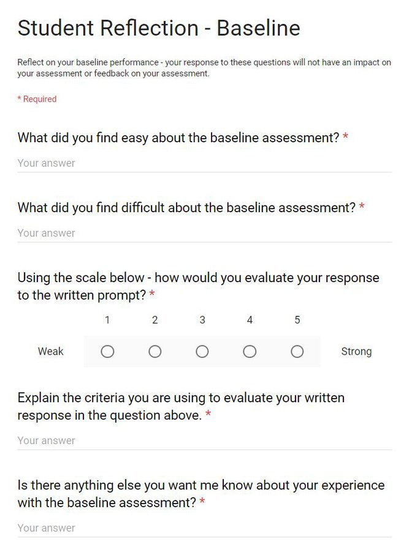The image size is (401, 552).
Task: Click the number 5 scale header
Action: (x=297, y=320)
